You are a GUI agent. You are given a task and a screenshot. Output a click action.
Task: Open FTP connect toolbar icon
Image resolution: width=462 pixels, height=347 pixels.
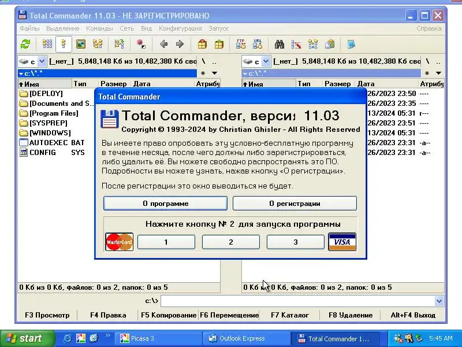coord(241,45)
